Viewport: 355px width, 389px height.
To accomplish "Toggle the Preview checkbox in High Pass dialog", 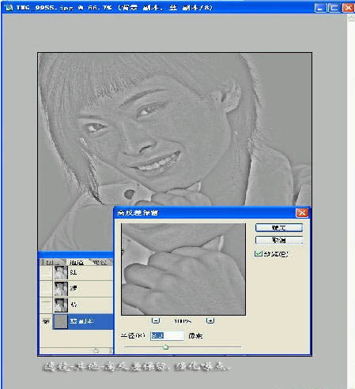I will pos(258,254).
